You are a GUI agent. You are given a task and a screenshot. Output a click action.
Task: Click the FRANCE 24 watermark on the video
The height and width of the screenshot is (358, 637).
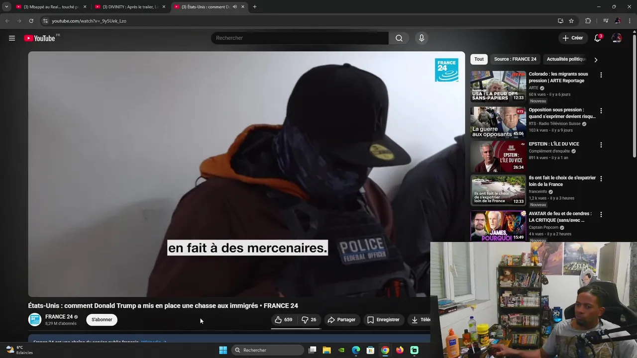(446, 70)
